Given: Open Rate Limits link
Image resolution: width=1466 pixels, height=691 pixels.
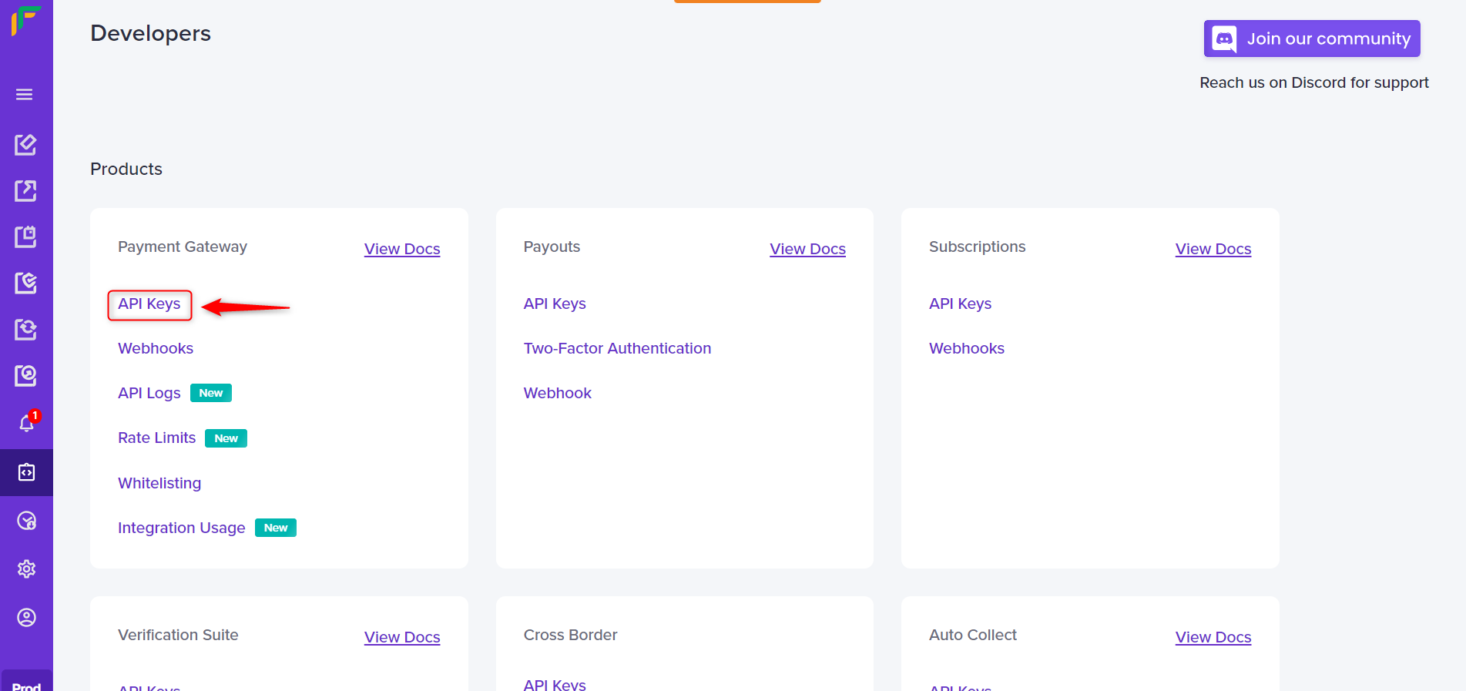Looking at the screenshot, I should click(157, 438).
